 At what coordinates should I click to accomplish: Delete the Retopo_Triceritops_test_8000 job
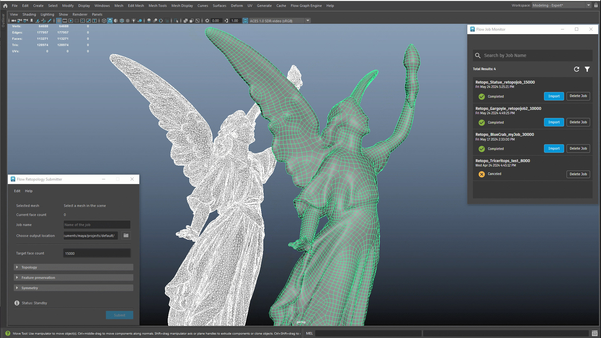point(578,174)
